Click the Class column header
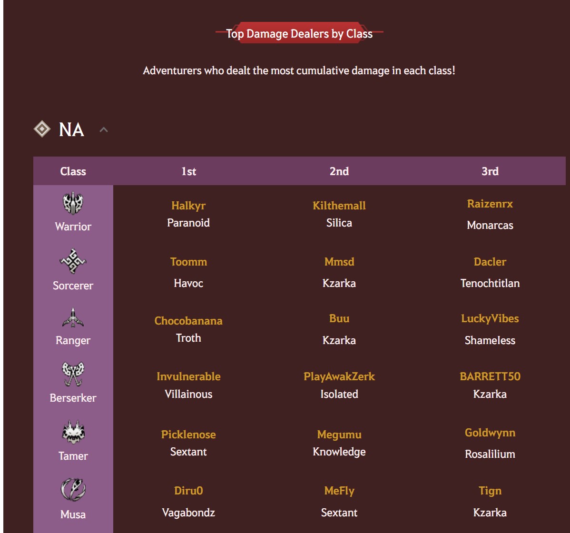Image resolution: width=570 pixels, height=533 pixels. click(72, 171)
